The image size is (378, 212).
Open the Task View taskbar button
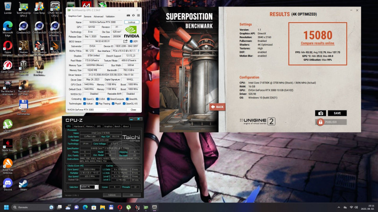pos(60,207)
